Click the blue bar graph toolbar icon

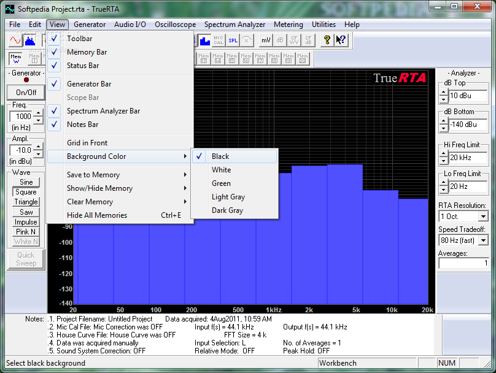pyautogui.click(x=204, y=40)
